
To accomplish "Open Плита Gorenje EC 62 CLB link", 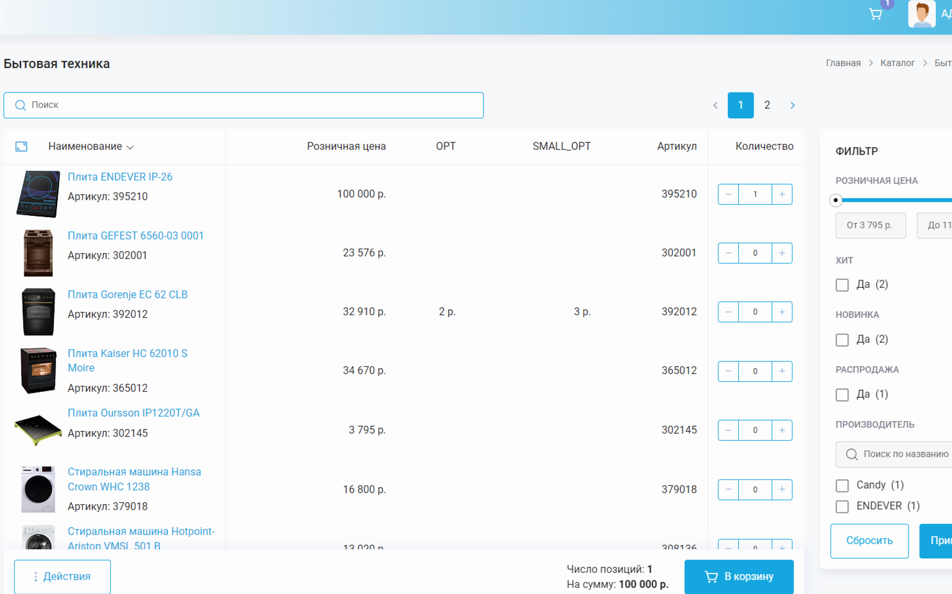I will pyautogui.click(x=127, y=295).
